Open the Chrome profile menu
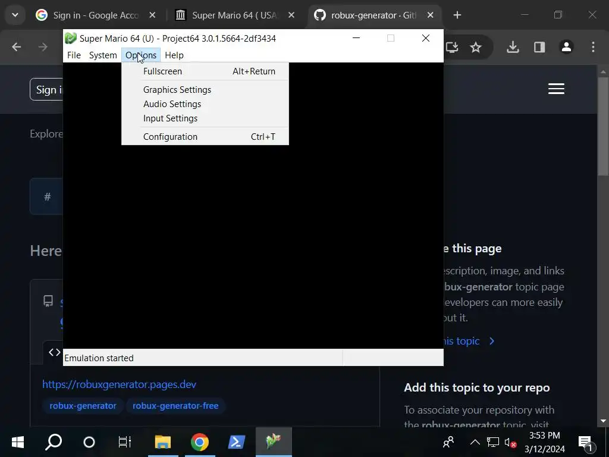Viewport: 609px width, 457px height. [x=566, y=48]
